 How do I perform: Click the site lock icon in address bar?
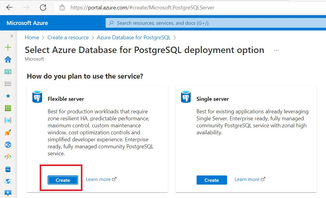(x=62, y=8)
